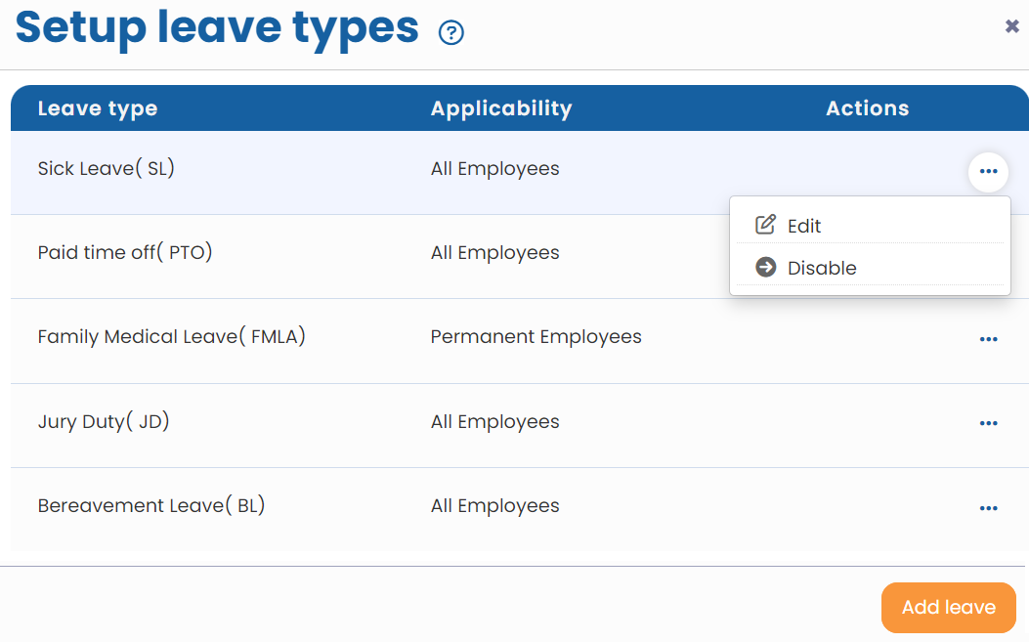Close the Setup leave types dialog

pos(1012,26)
